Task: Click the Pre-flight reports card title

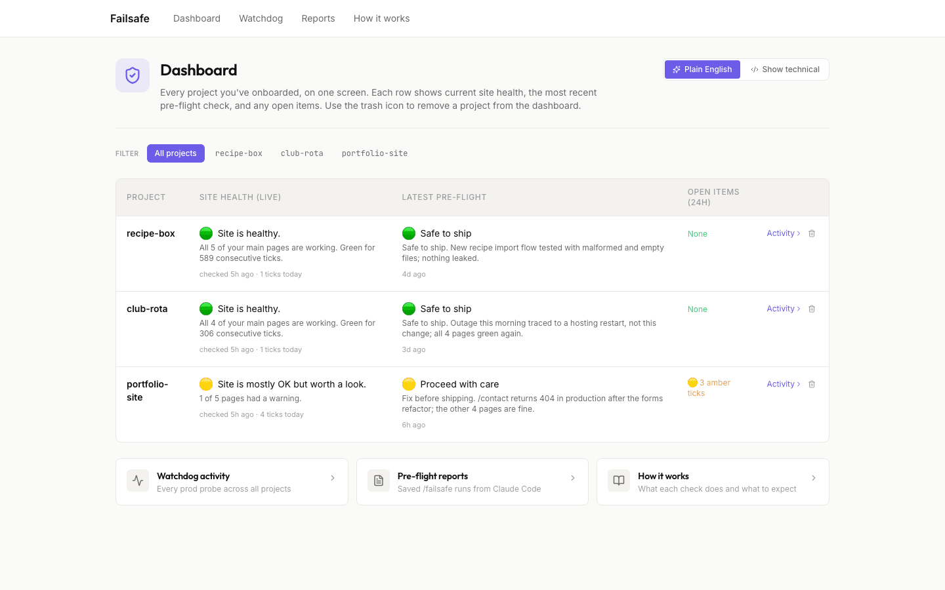Action: tap(433, 476)
